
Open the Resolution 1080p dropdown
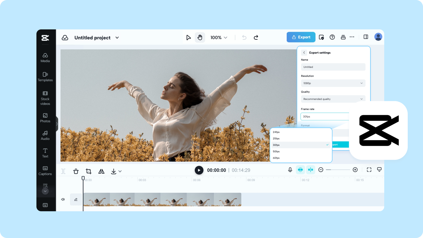pyautogui.click(x=333, y=83)
